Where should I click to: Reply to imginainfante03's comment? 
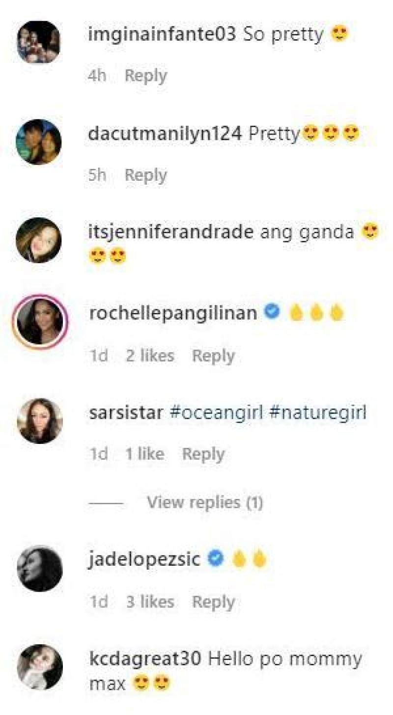[x=145, y=76]
